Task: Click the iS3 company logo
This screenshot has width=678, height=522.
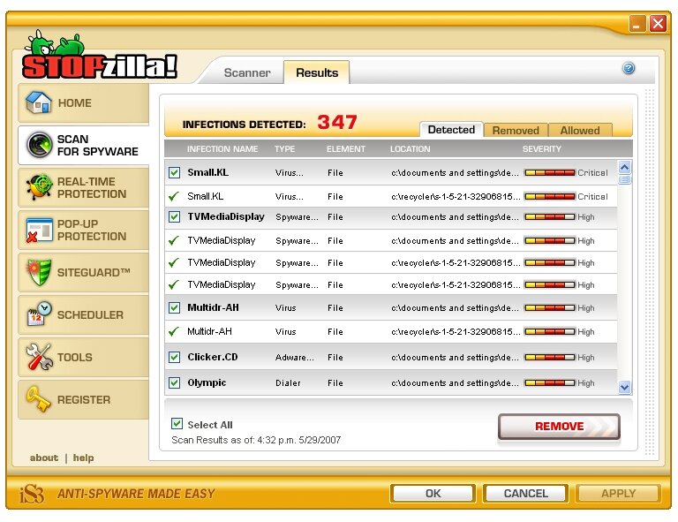Action: coord(32,494)
